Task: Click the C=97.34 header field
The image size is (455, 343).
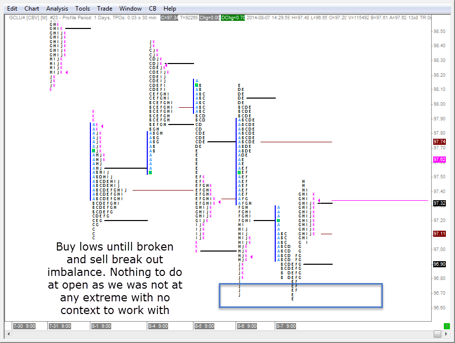Action: tap(170, 18)
